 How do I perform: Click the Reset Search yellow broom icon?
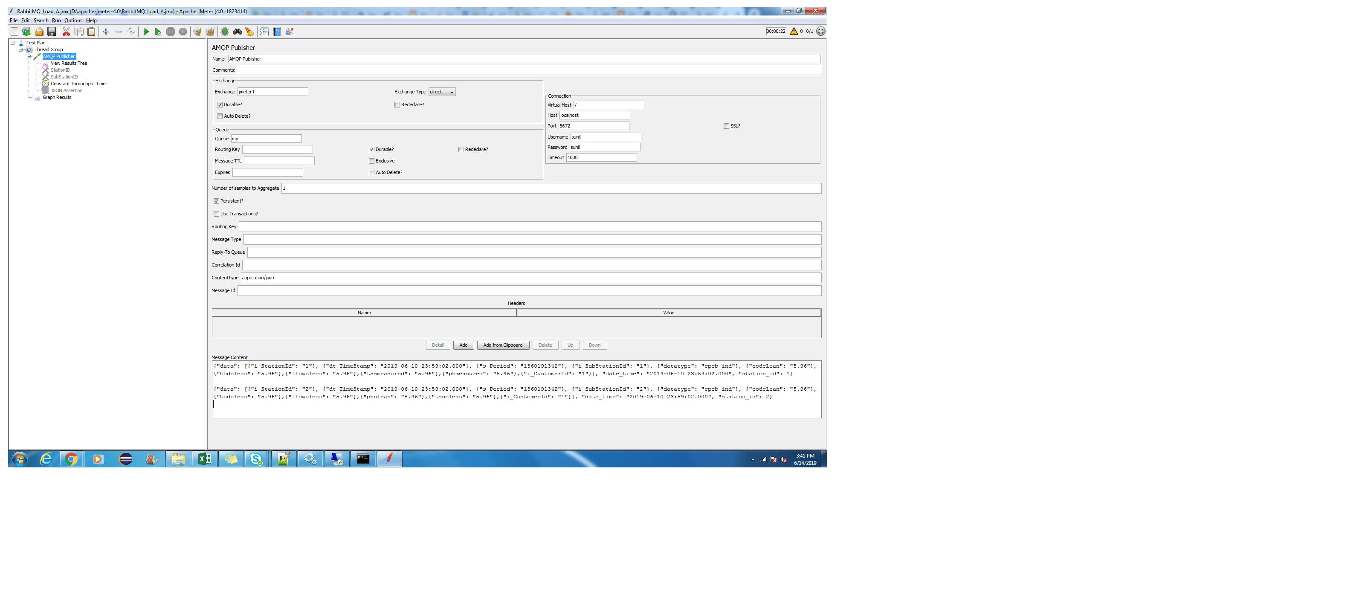coord(249,32)
